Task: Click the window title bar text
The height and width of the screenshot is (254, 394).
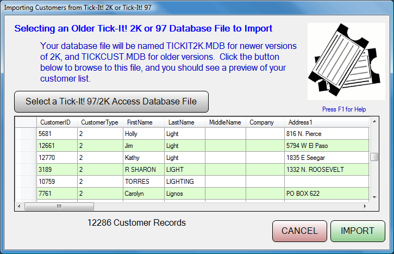Action: 78,8
